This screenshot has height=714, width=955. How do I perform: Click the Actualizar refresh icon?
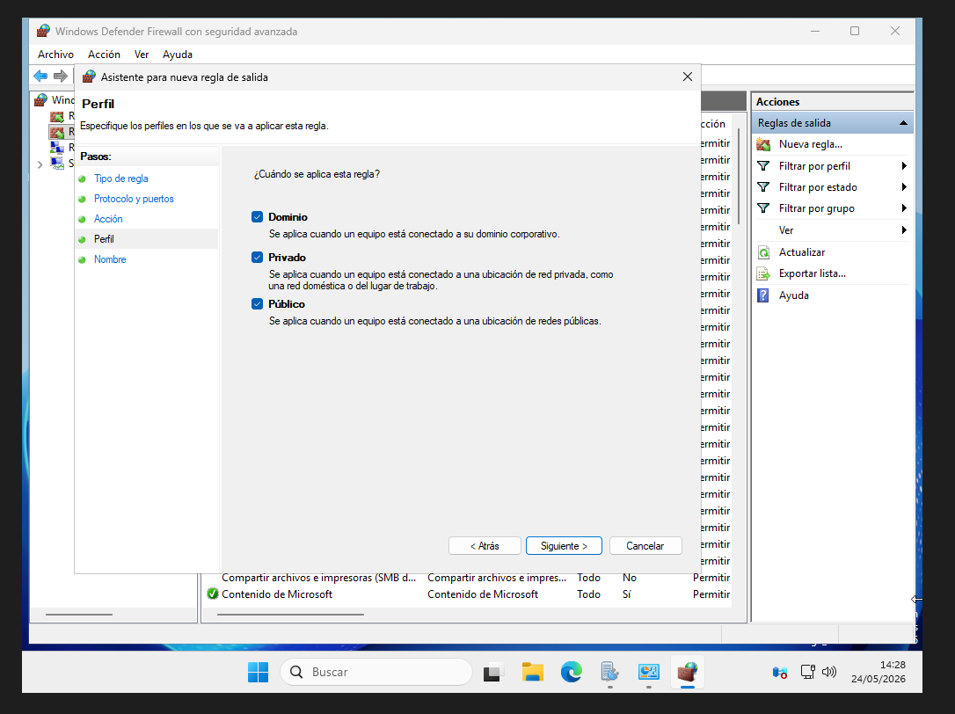763,252
